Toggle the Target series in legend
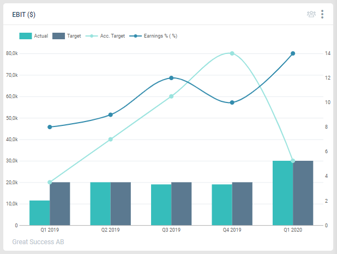Viewport: 337px width, 254px height. (x=74, y=36)
